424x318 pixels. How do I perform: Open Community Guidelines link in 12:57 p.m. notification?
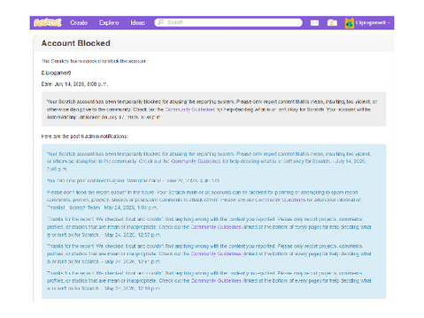pos(216,227)
